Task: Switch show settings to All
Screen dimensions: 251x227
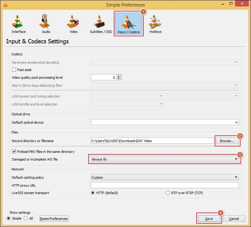Action: (26, 218)
